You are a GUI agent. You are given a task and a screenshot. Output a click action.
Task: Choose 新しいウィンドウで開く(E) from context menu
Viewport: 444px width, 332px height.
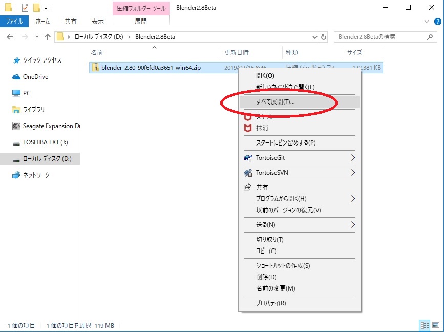(300, 87)
